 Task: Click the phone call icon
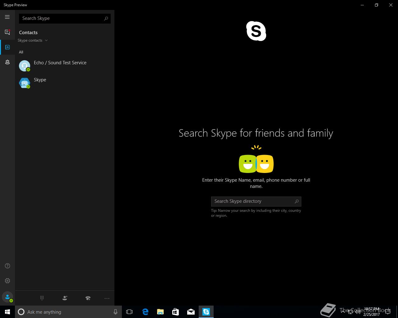click(88, 298)
